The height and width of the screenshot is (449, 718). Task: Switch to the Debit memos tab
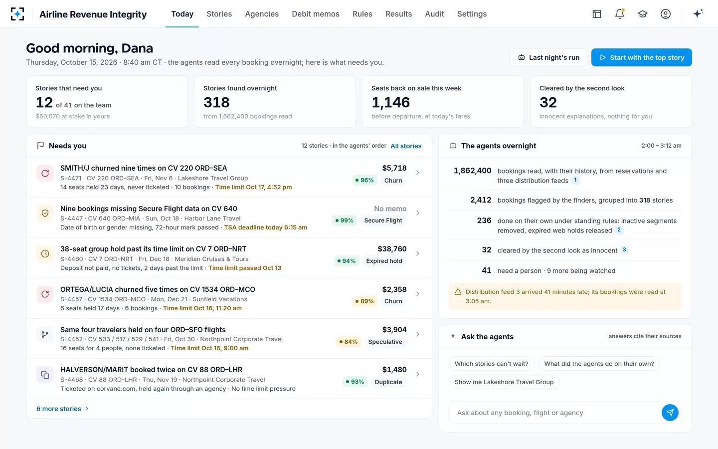point(316,14)
